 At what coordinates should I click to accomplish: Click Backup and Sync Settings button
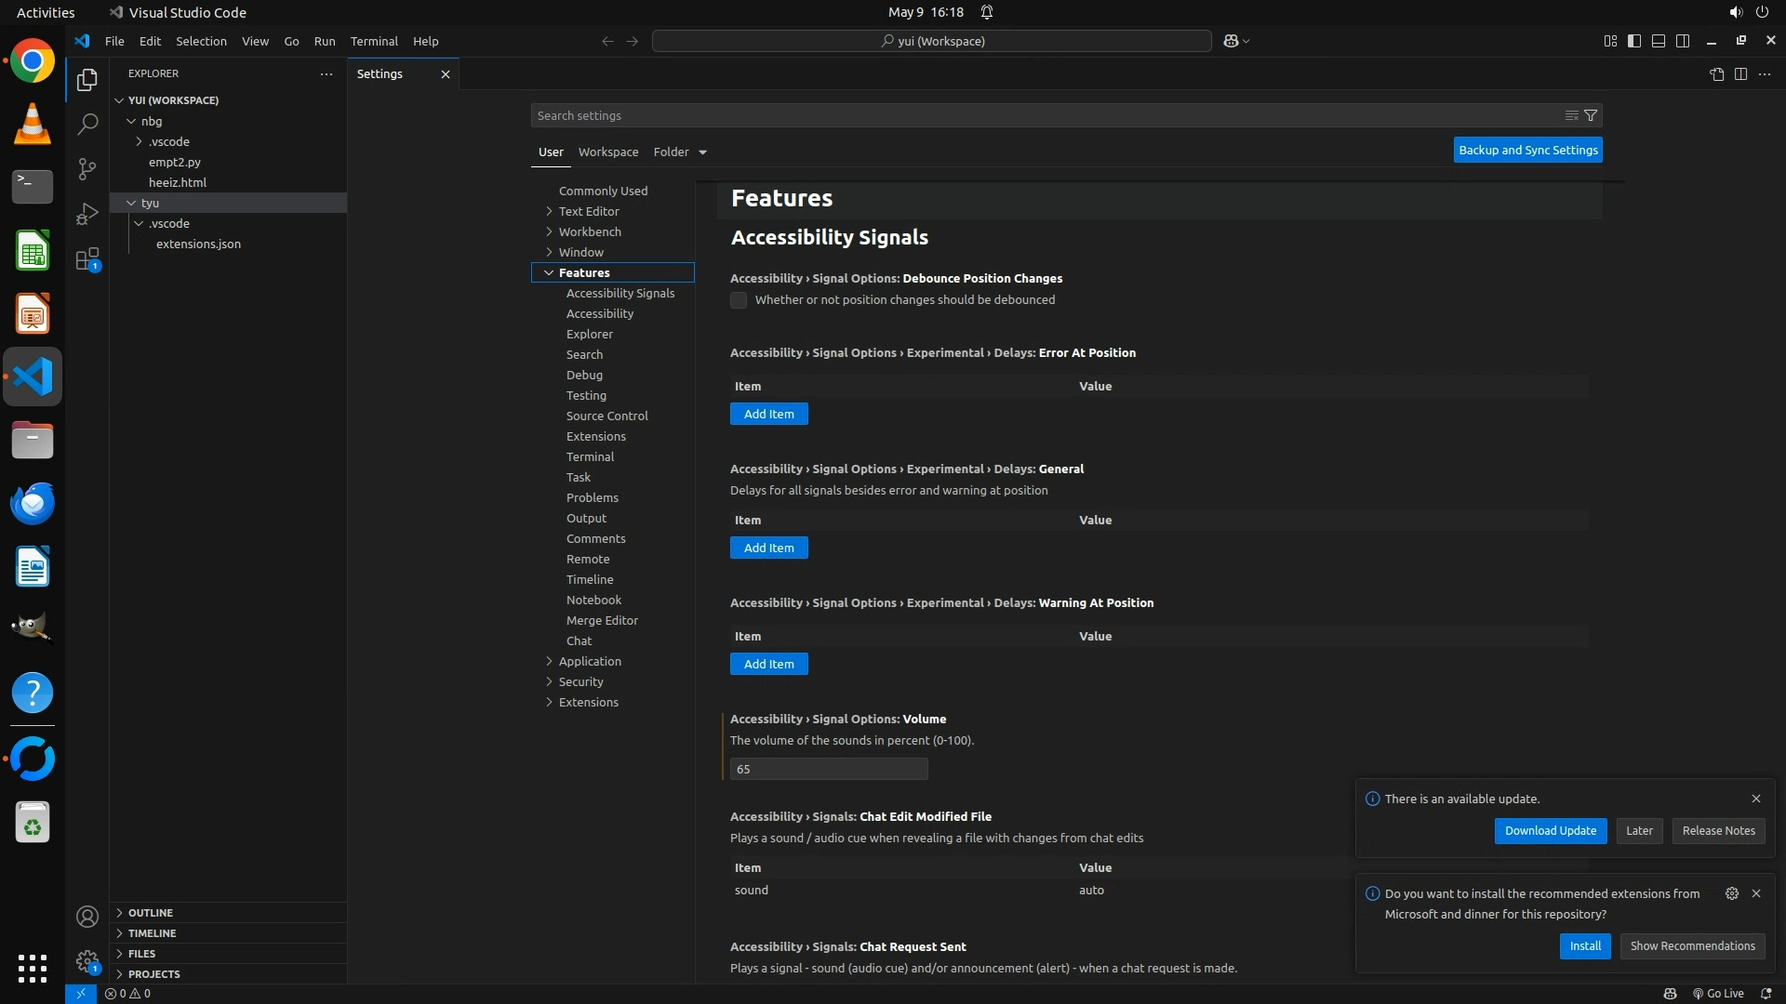[1527, 150]
